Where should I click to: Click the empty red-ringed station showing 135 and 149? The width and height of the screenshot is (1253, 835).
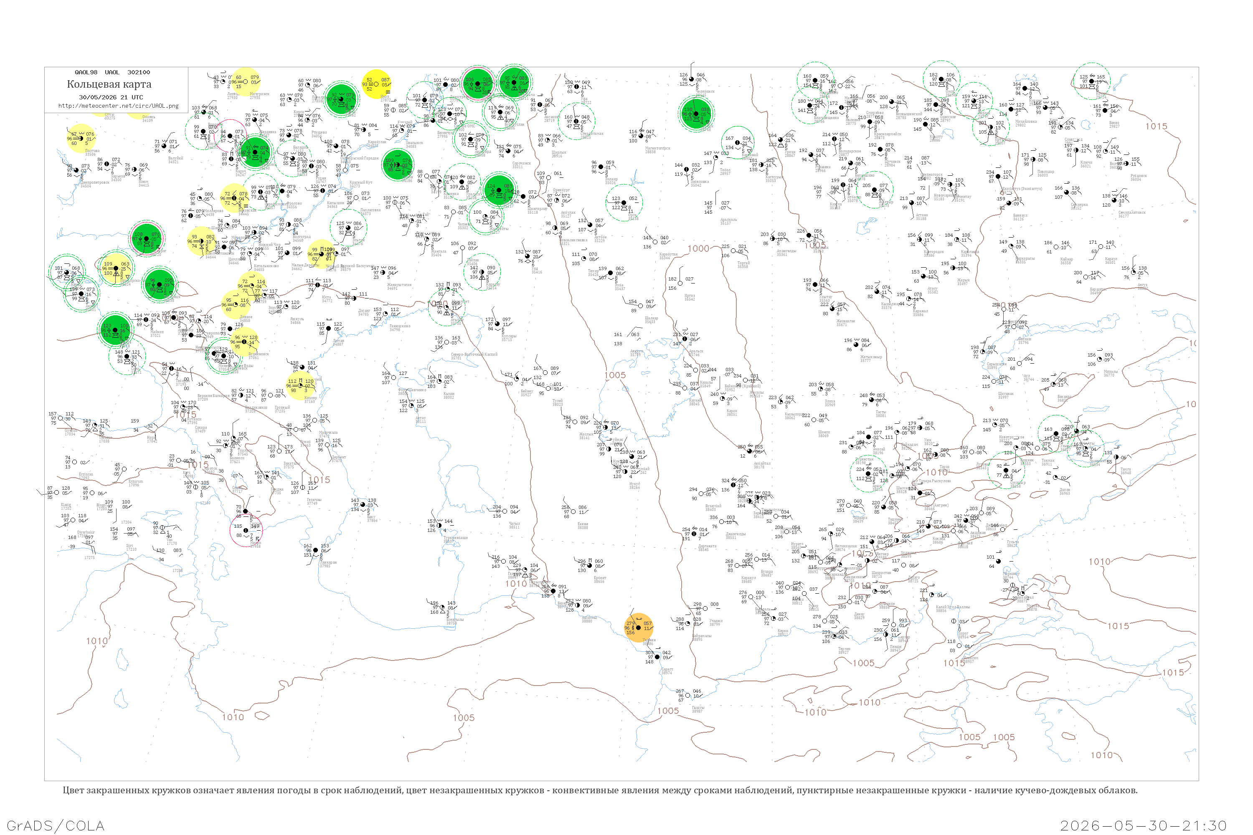[246, 530]
